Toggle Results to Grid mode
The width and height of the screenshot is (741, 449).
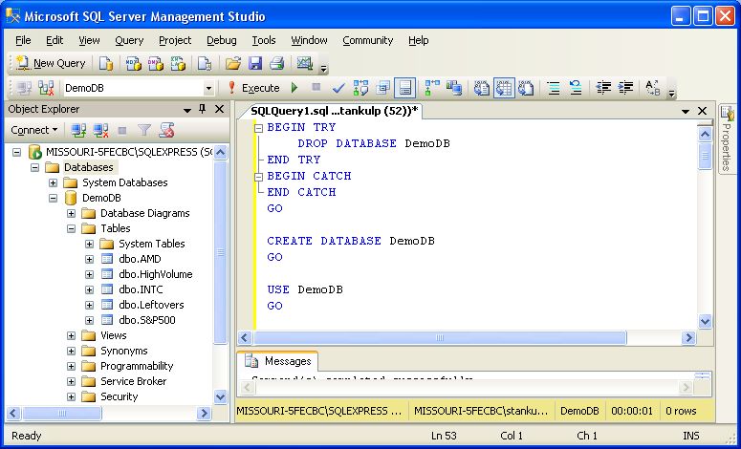pos(504,88)
